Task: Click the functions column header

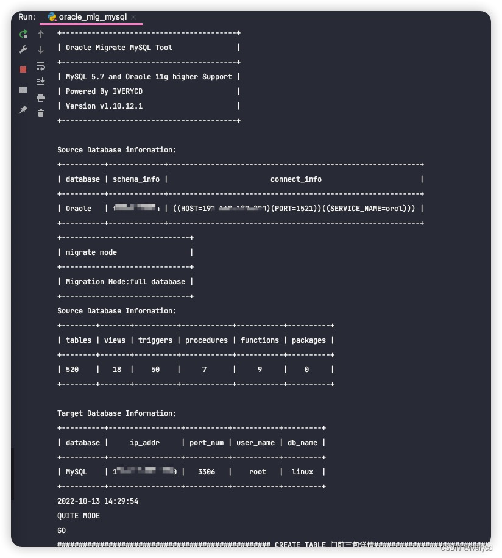Action: coord(260,340)
